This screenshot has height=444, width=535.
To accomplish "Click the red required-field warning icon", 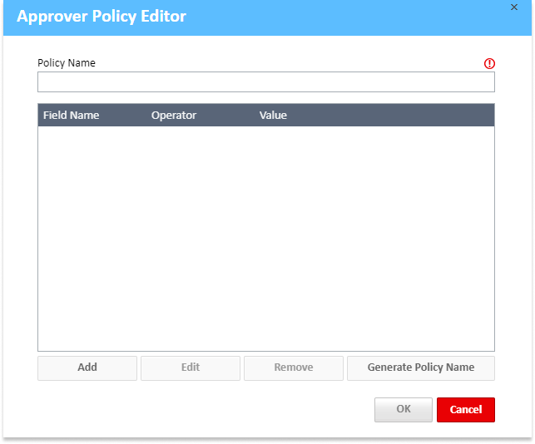I will pos(489,63).
